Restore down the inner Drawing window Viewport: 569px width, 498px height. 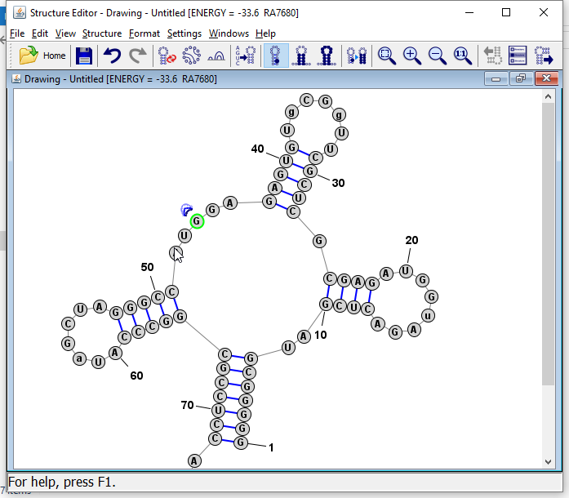[x=521, y=78]
